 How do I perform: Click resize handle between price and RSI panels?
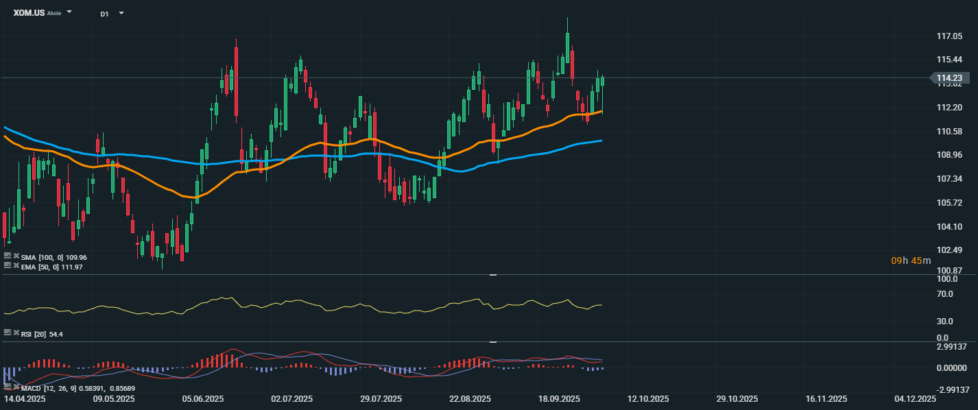tap(492, 275)
